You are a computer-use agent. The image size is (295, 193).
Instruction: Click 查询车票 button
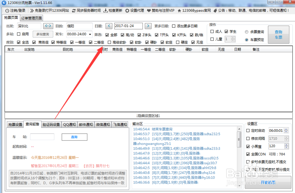(278, 35)
